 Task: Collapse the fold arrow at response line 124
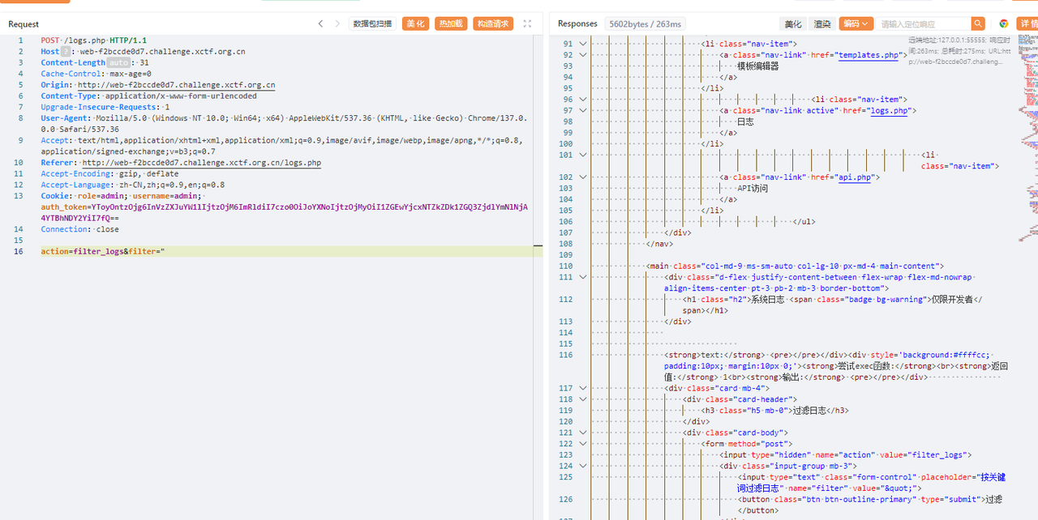point(582,466)
